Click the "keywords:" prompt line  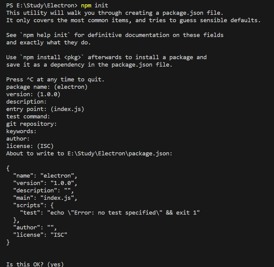21,131
